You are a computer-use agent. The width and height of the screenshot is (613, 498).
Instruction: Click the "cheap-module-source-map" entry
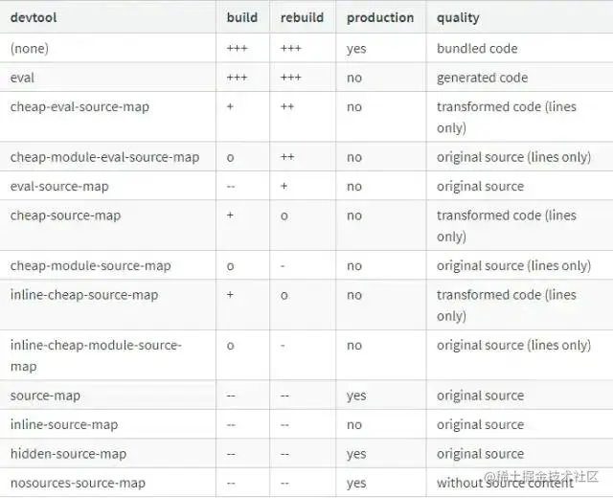pos(90,265)
